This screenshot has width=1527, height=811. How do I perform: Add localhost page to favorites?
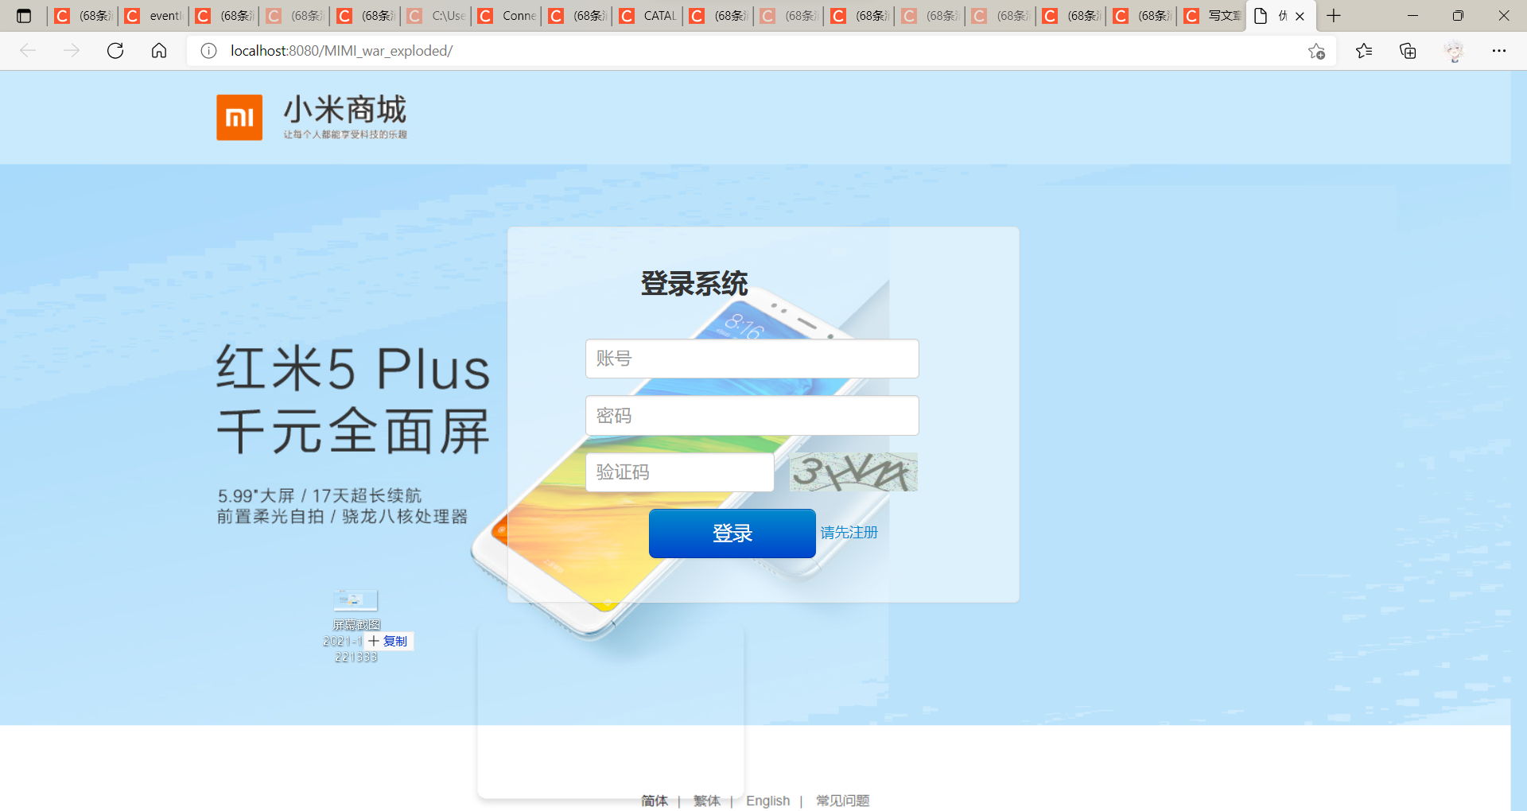pos(1316,50)
